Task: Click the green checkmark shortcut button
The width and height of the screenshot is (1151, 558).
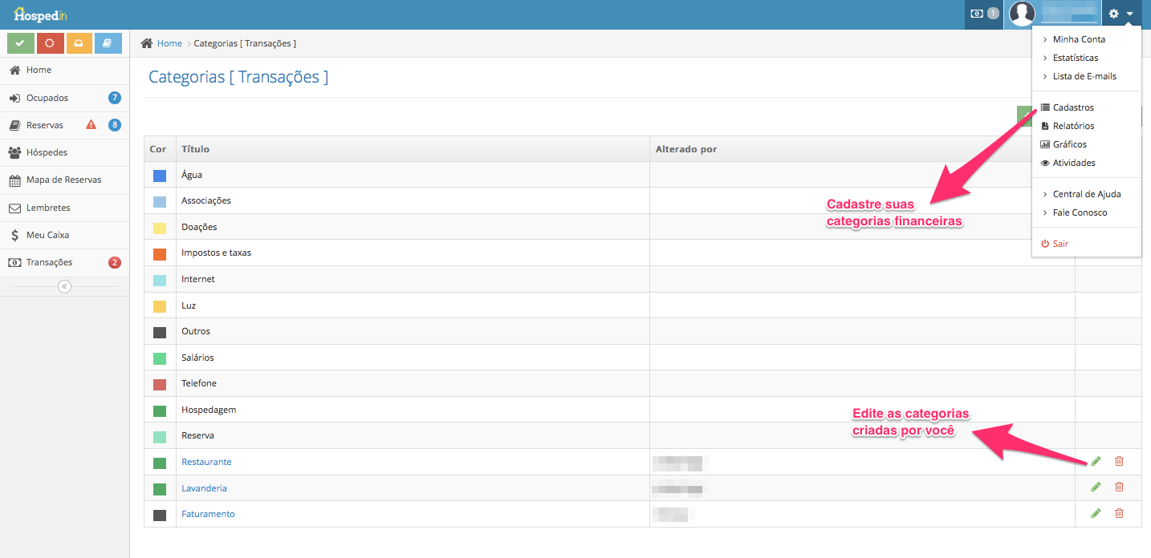Action: [20, 43]
